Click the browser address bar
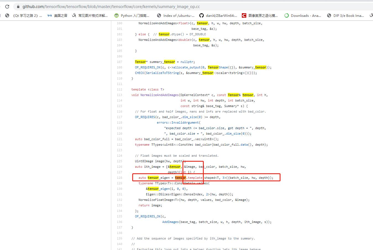 click(110, 6)
